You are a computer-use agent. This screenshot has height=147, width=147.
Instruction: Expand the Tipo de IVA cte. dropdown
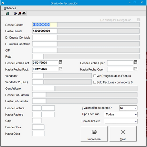coord(136,121)
